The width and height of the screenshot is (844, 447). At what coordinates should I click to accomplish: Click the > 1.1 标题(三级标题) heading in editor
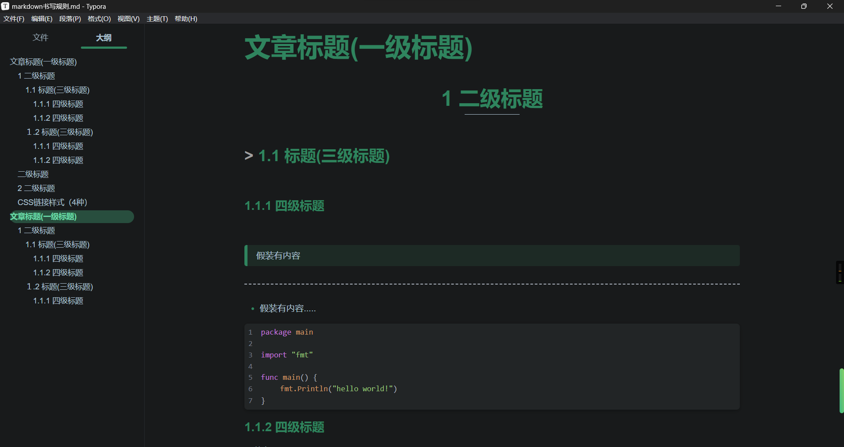[317, 156]
